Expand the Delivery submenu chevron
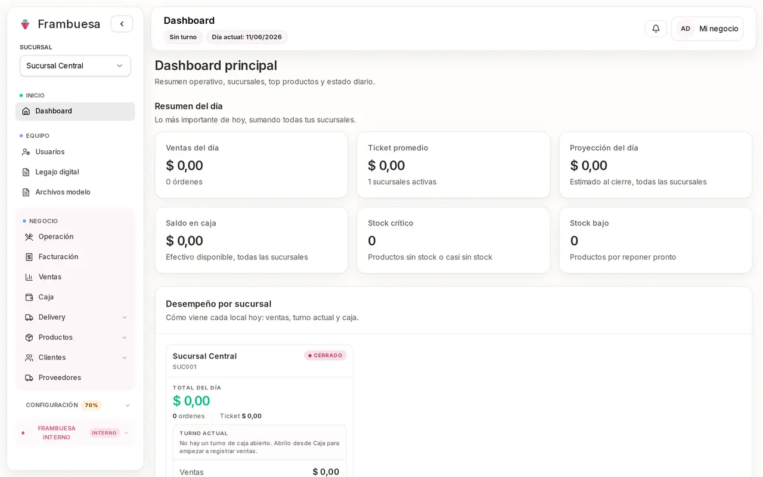Viewport: 763px width, 477px height. tap(125, 317)
